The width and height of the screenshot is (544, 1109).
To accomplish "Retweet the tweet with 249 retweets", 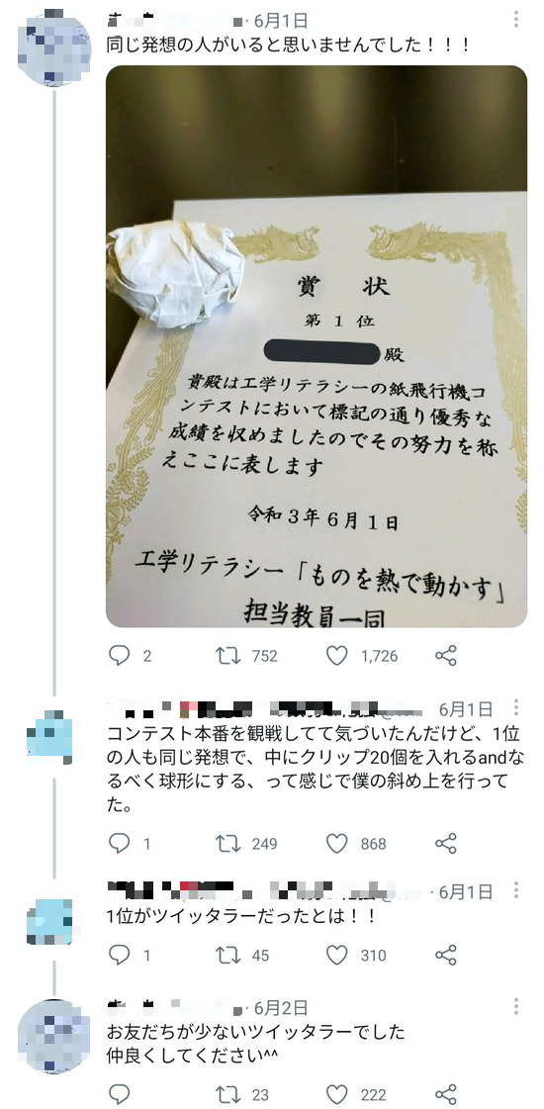I will pyautogui.click(x=227, y=843).
